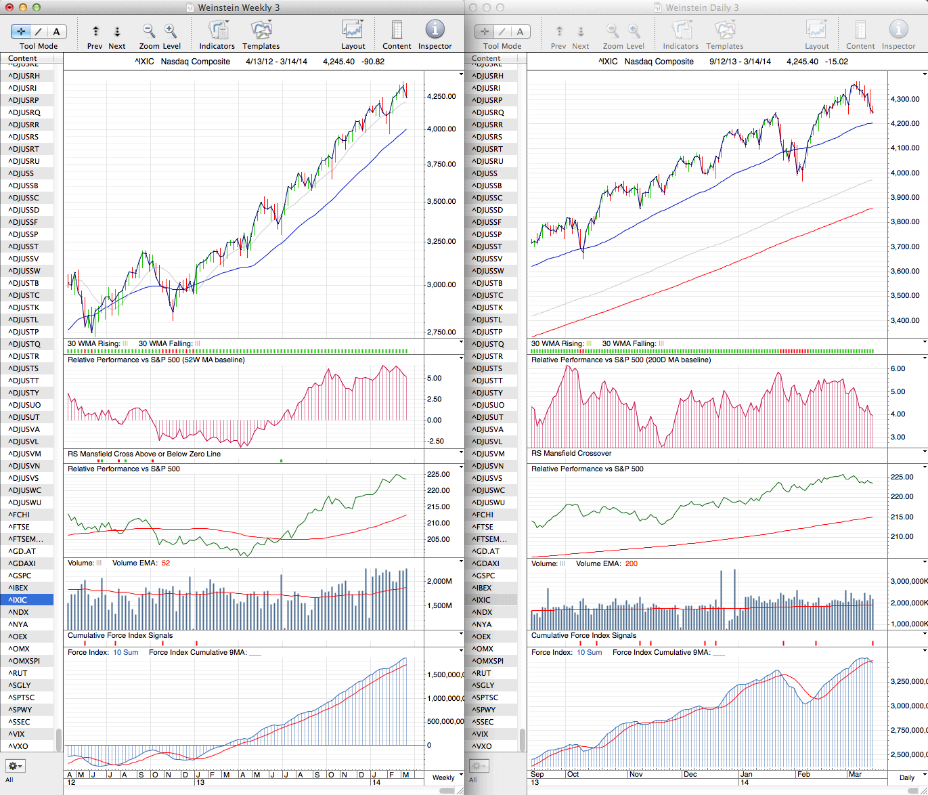
Task: Select ^RUT in Weekly symbol list
Action: point(27,673)
